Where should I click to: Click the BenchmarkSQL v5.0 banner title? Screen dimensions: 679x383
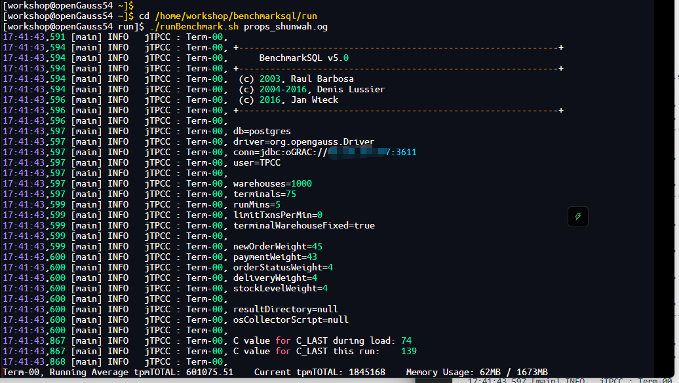click(303, 58)
